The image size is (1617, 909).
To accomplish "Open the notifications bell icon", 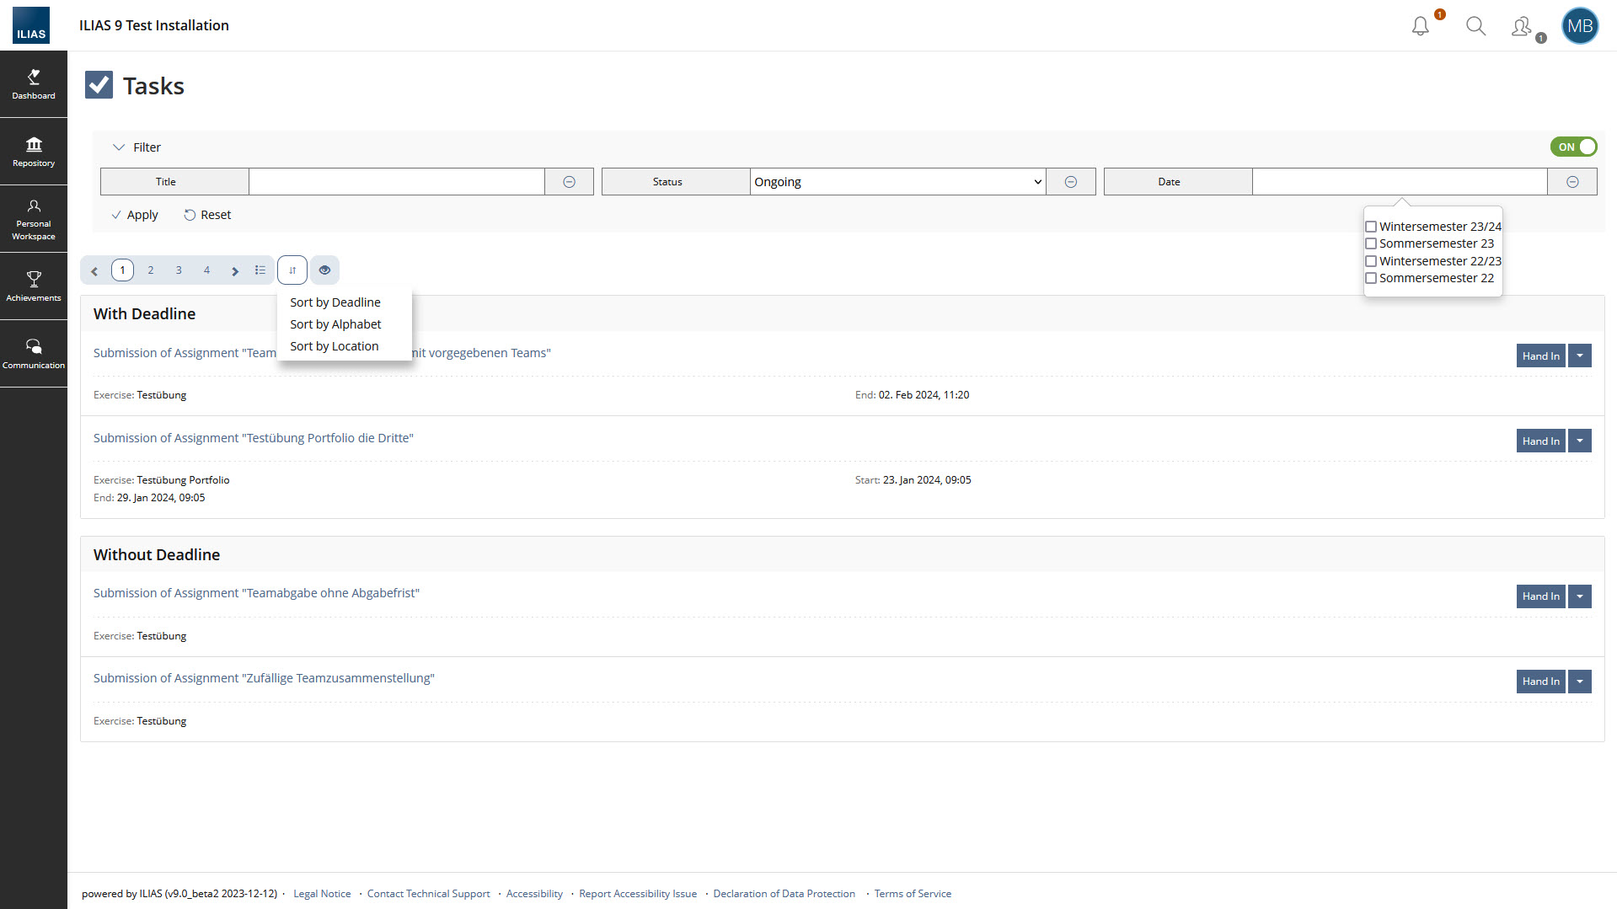I will click(x=1420, y=26).
